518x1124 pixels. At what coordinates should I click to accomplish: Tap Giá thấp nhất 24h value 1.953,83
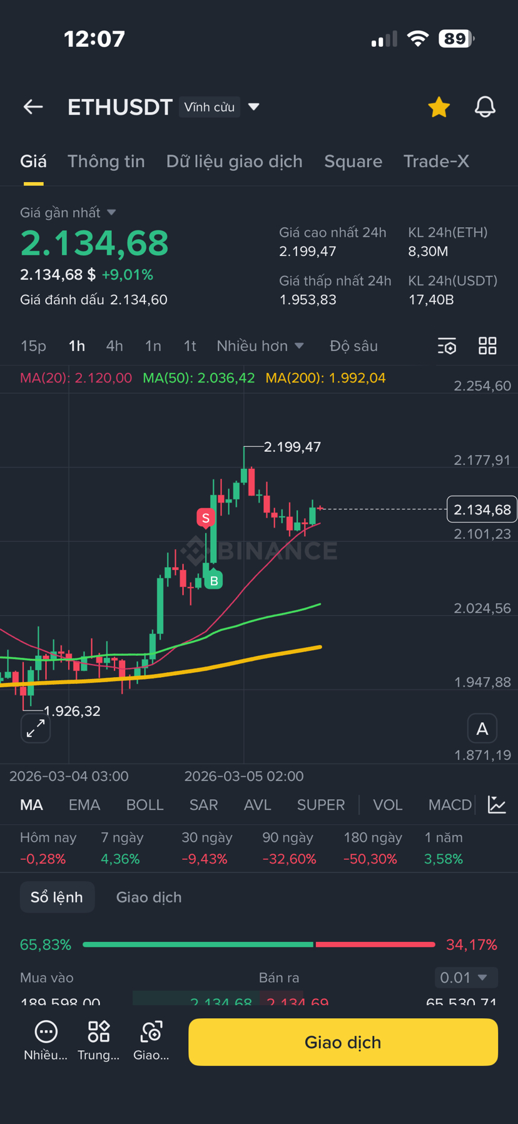click(308, 300)
